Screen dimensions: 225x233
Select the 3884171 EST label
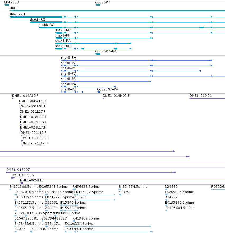53,224
